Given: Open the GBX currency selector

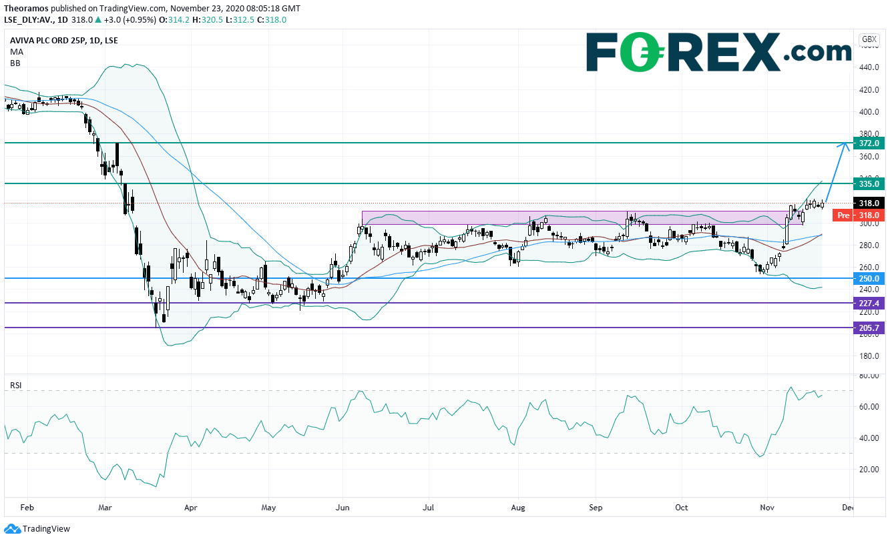Looking at the screenshot, I should coord(869,39).
